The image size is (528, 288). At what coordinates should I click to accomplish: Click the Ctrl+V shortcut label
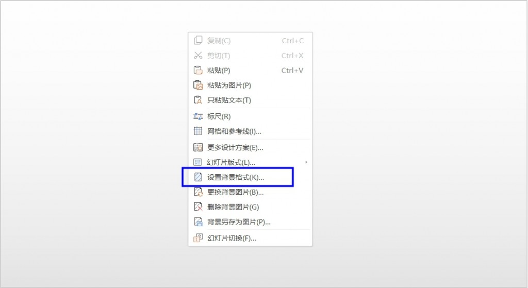292,70
